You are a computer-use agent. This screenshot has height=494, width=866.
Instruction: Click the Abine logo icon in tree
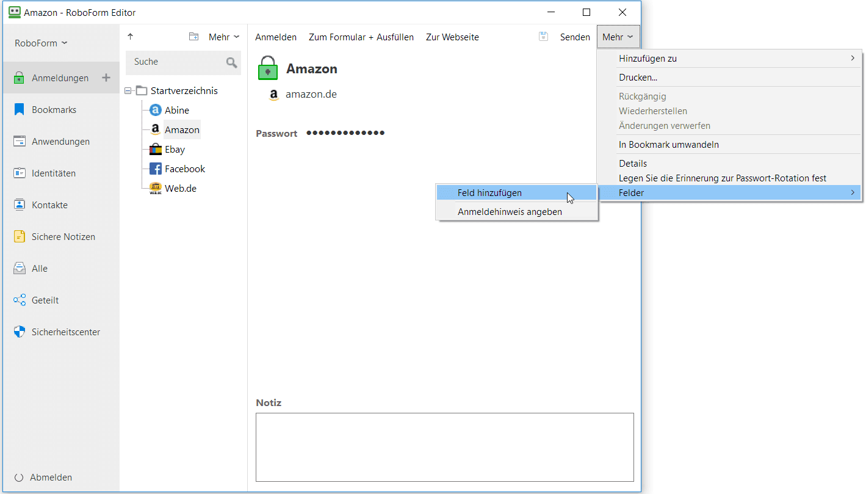pyautogui.click(x=155, y=111)
